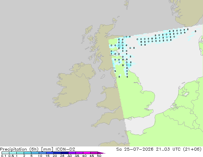
Task: Select legend swatch between 0.1 and 0.5
Action: 5,153
